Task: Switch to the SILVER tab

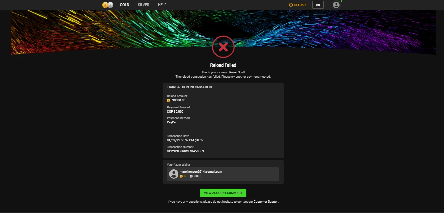Action: (x=143, y=5)
